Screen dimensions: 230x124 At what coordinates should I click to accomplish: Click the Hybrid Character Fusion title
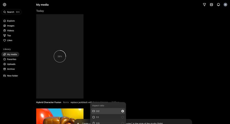(x=49, y=102)
